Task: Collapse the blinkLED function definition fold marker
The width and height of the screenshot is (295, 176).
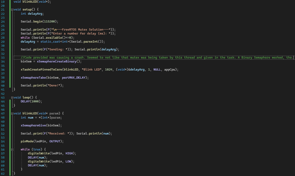Action: pyautogui.click(x=12, y=114)
